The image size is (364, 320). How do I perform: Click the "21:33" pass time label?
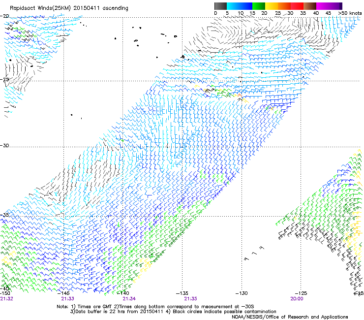point(67,299)
